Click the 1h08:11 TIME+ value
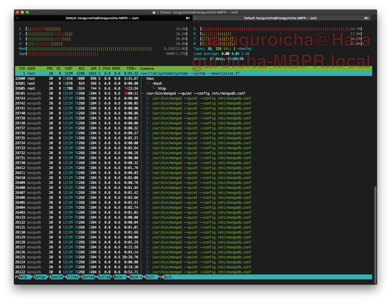 click(131, 93)
